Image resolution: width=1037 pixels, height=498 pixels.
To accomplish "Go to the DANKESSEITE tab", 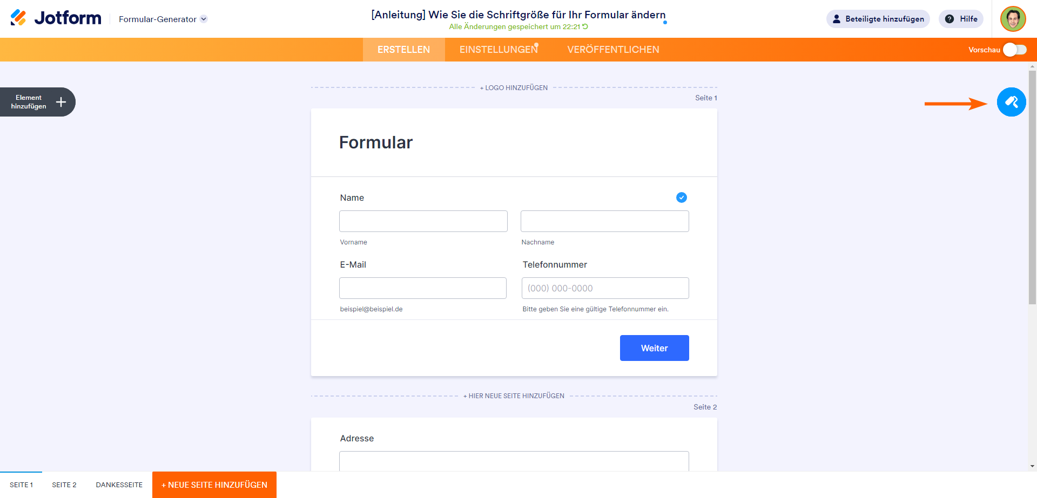I will coord(119,485).
